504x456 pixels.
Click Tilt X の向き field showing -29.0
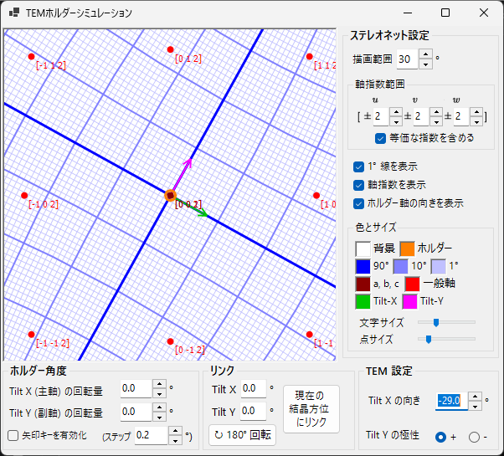[451, 401]
